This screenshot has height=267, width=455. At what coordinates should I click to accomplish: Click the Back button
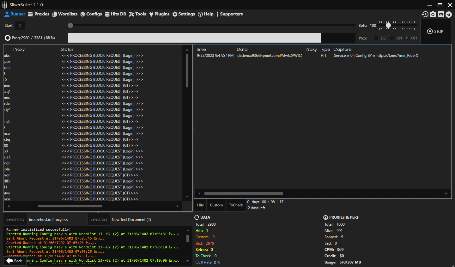15,261
